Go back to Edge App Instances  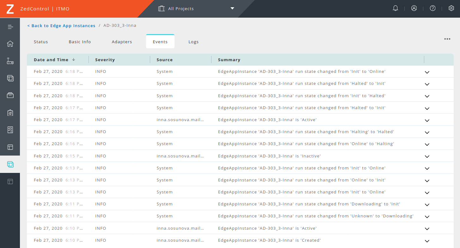61,26
